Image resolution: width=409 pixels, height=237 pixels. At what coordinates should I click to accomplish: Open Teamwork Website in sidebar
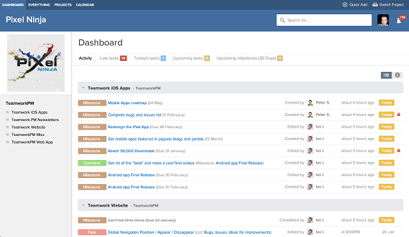click(29, 127)
